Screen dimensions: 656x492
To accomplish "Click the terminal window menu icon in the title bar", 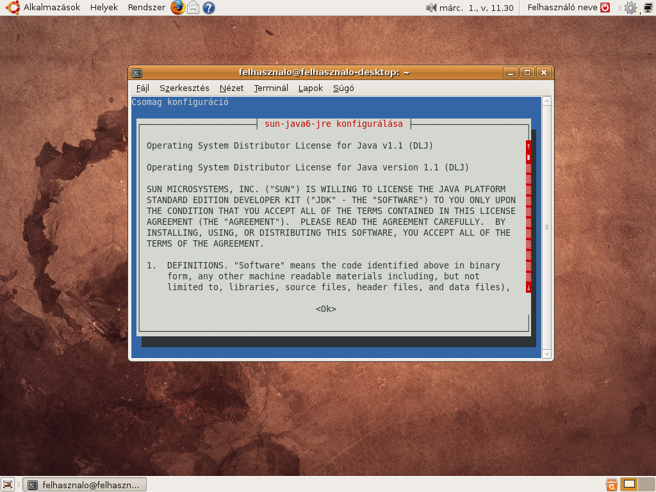I will tap(137, 73).
